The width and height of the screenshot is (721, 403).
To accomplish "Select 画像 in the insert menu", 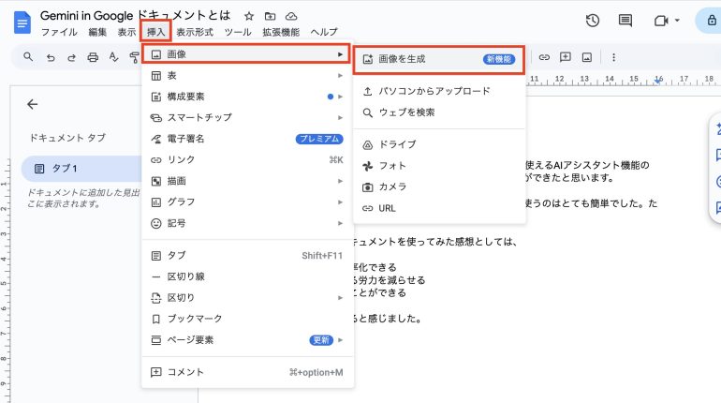I will pyautogui.click(x=247, y=54).
